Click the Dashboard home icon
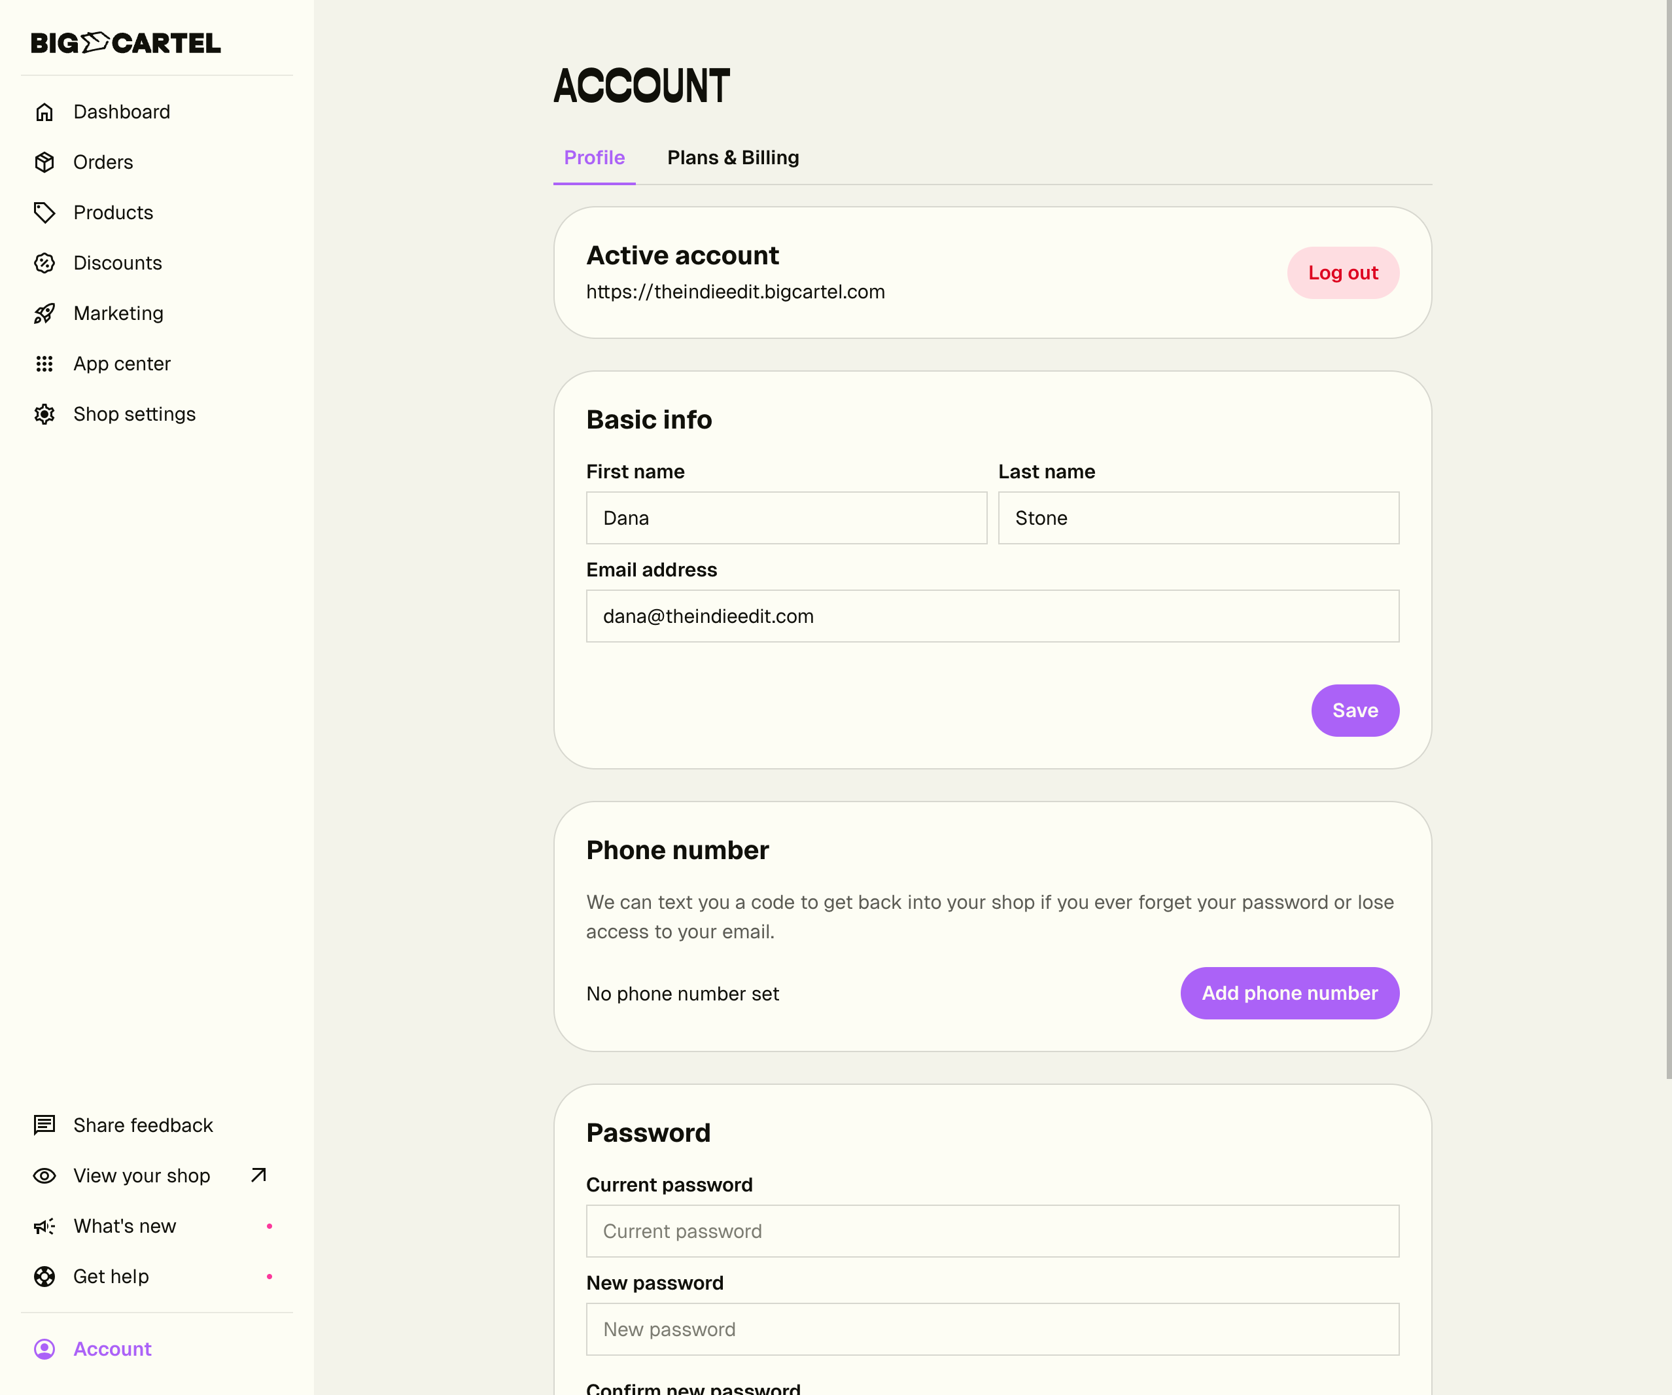The image size is (1672, 1395). click(44, 113)
